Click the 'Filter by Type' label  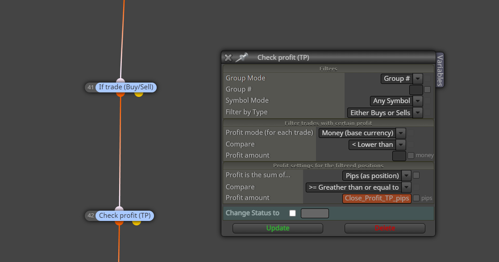coord(247,112)
